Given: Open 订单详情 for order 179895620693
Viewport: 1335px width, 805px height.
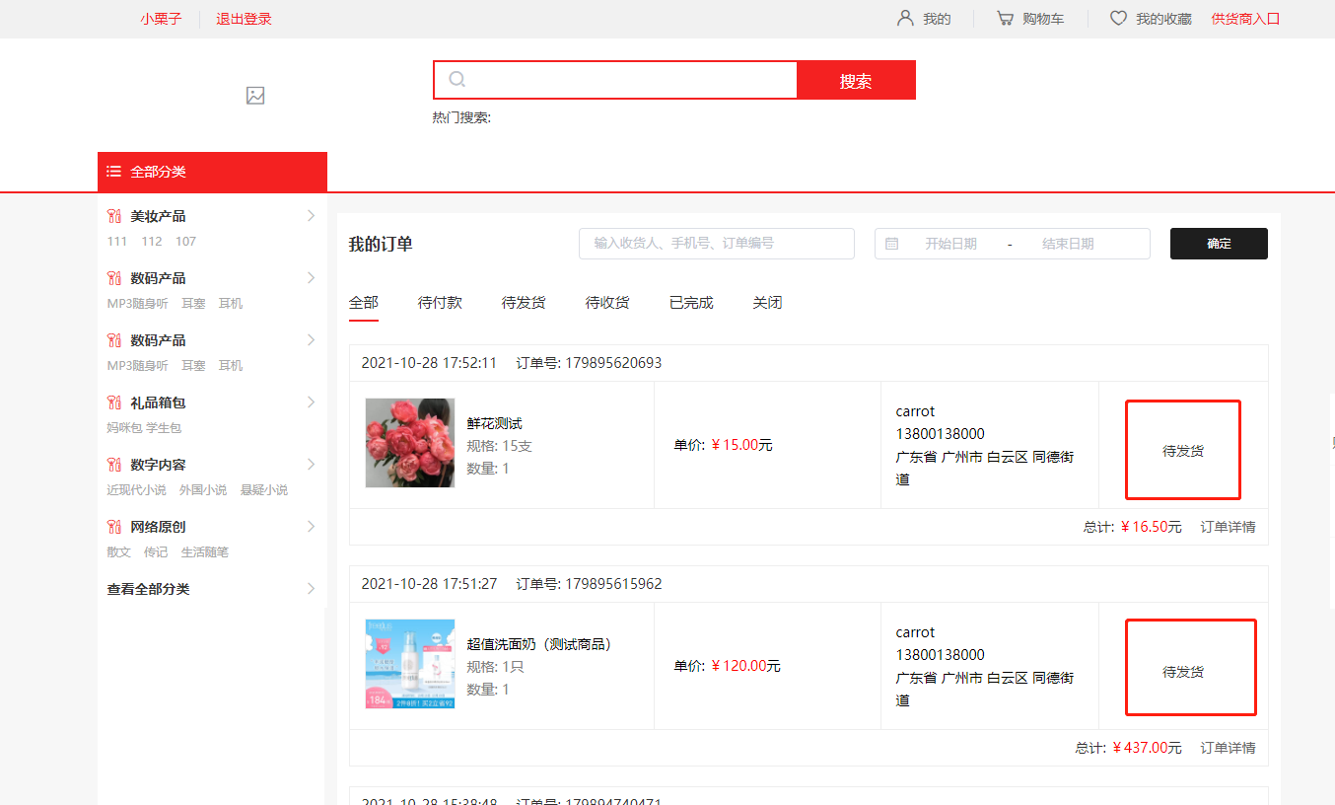Looking at the screenshot, I should (x=1228, y=527).
